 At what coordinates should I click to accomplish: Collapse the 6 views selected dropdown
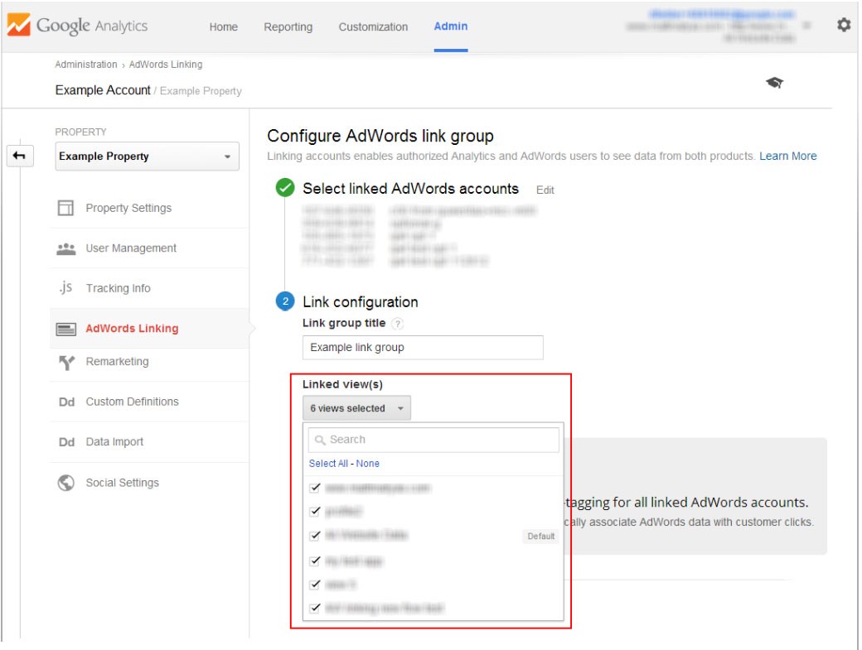tap(356, 408)
